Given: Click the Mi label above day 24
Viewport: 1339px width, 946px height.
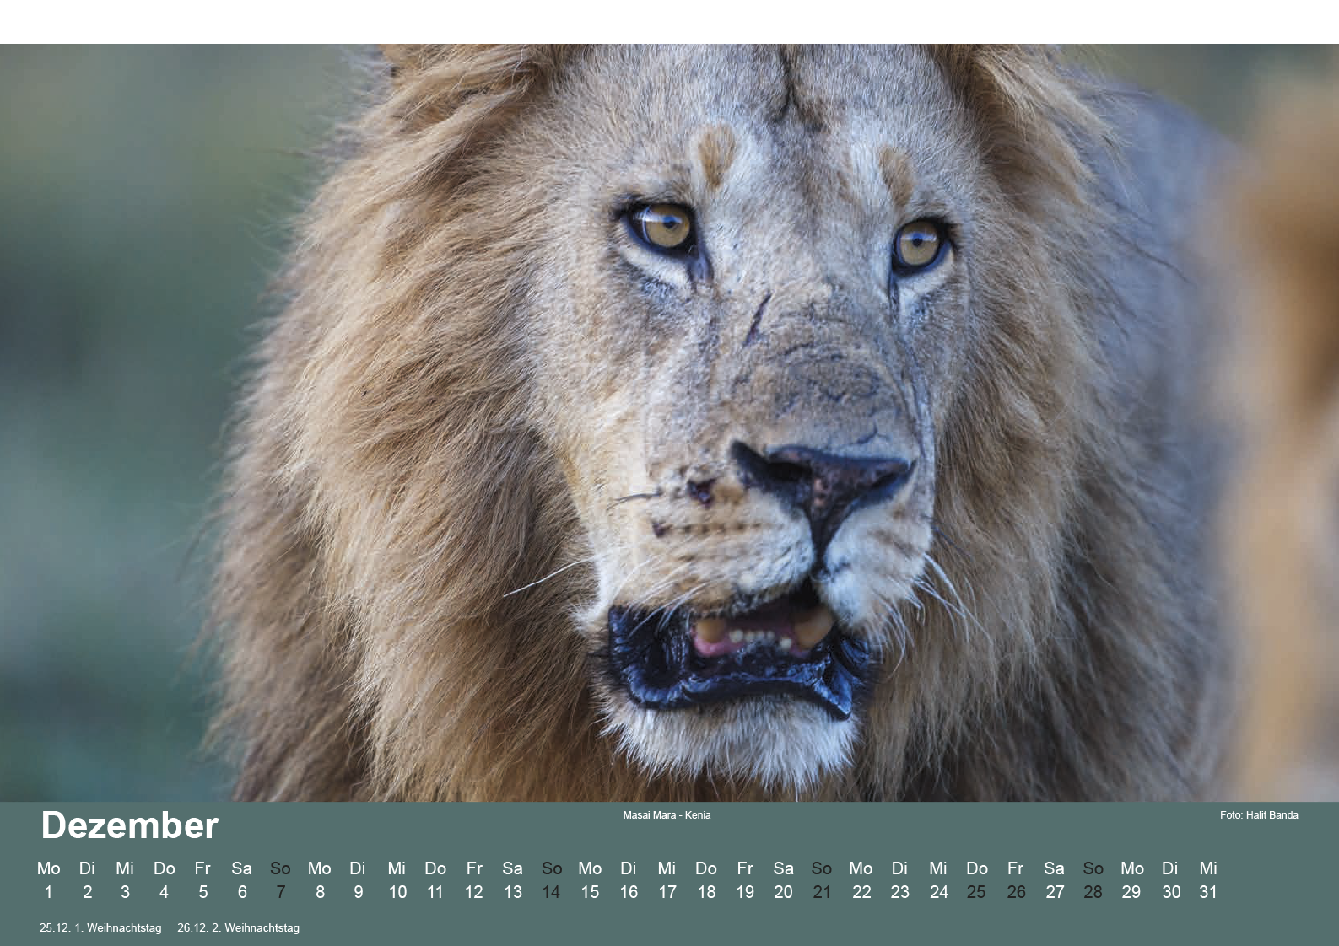Looking at the screenshot, I should click(x=938, y=868).
